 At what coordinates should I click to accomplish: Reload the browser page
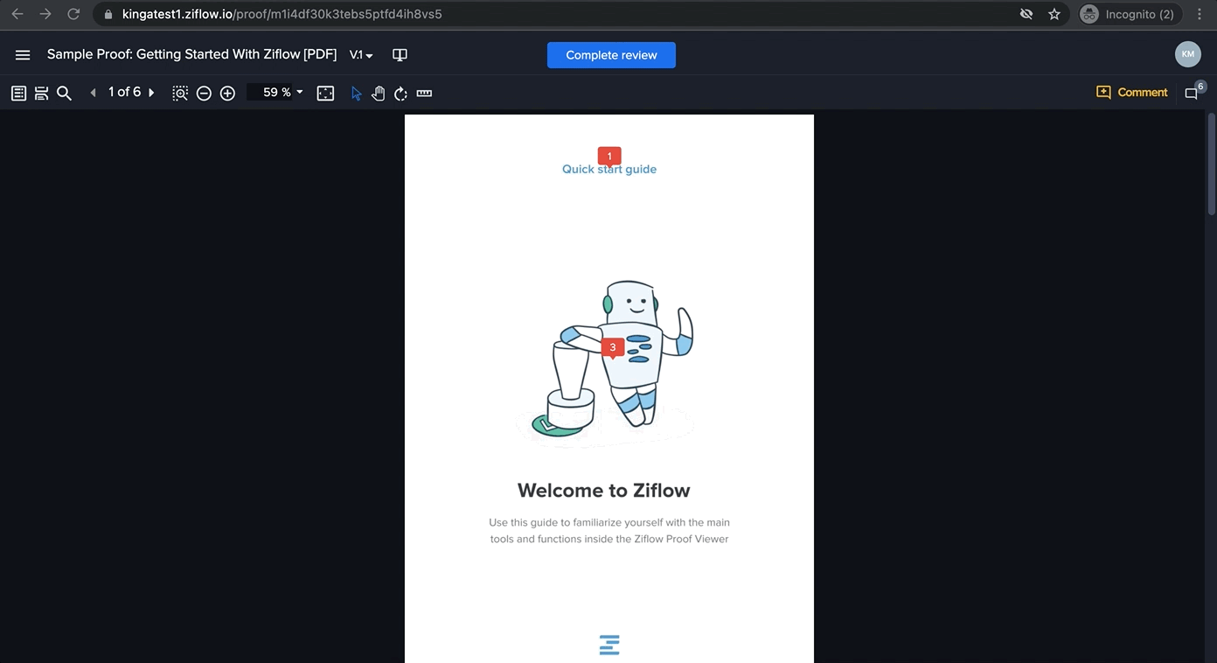pos(73,14)
